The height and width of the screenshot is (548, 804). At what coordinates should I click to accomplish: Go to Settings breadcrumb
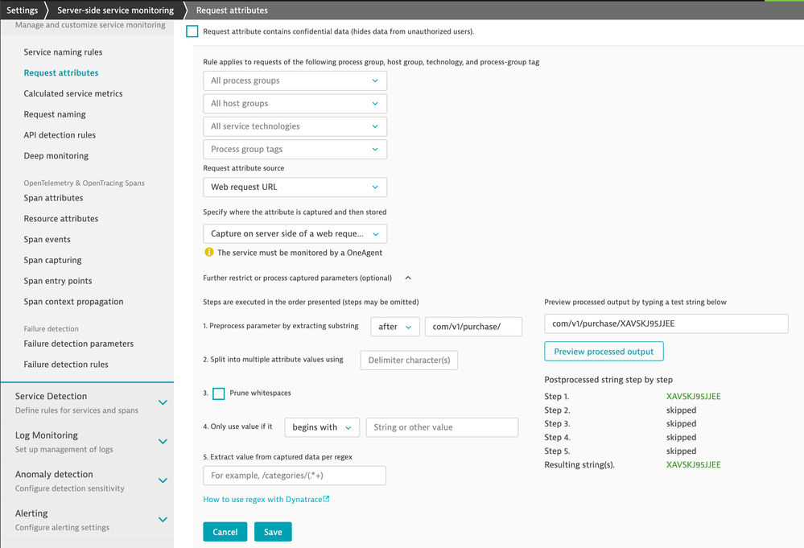tap(22, 10)
